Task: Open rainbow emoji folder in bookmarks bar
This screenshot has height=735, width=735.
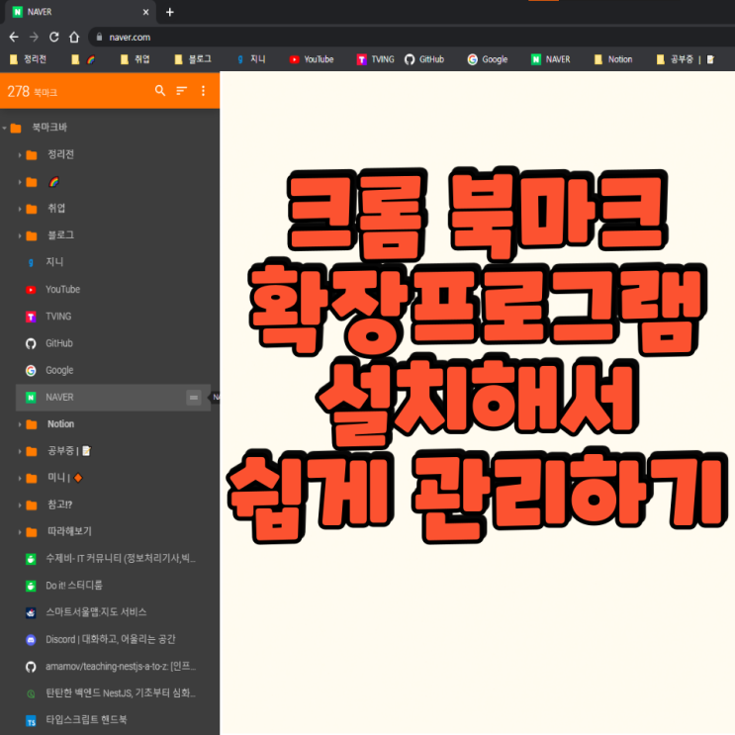Action: pos(83,59)
